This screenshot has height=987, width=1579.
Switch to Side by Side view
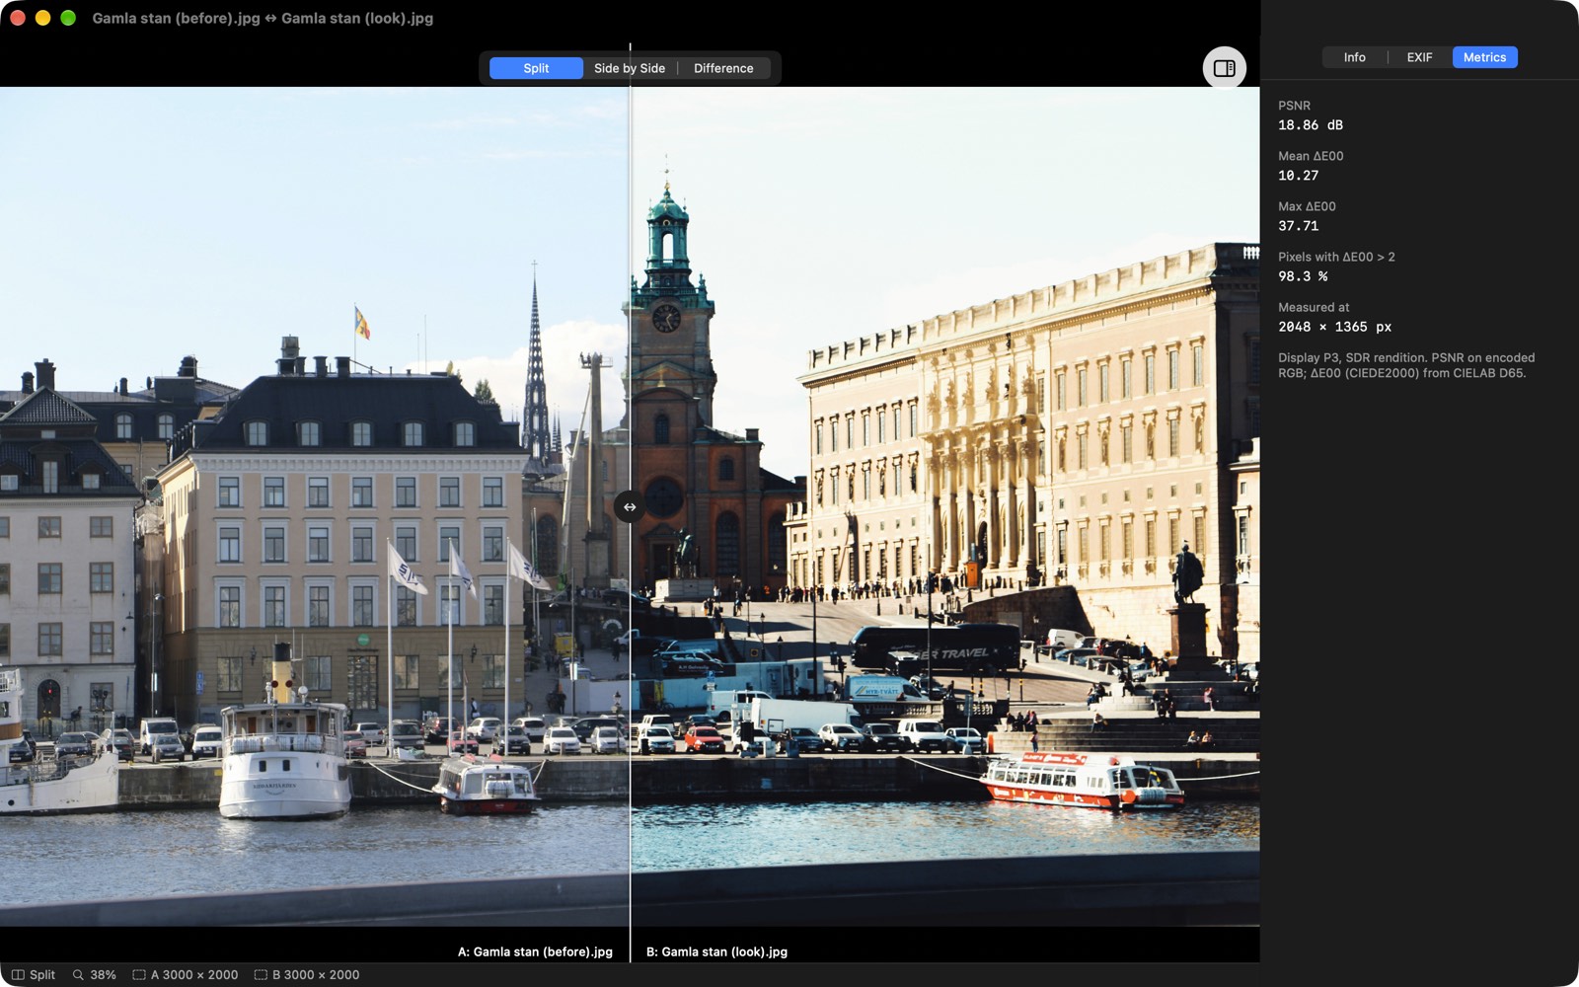pos(630,68)
